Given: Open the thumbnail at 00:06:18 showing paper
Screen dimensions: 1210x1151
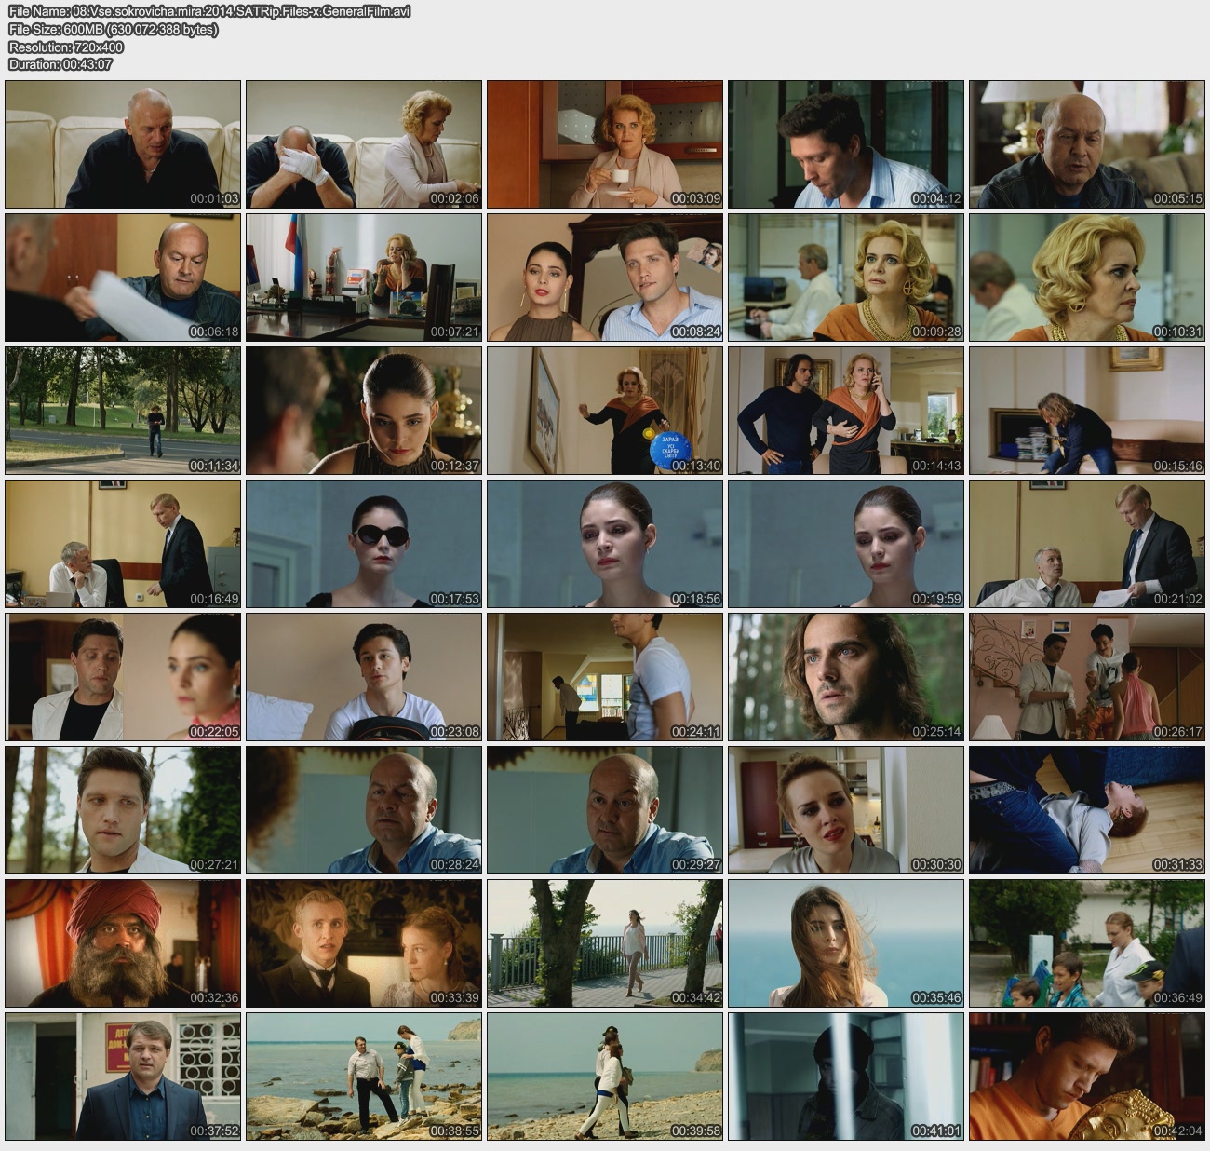Looking at the screenshot, I should click(123, 278).
